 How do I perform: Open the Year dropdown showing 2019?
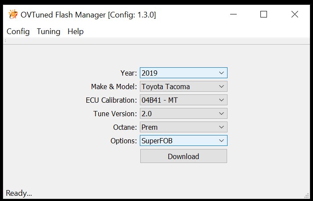click(183, 73)
